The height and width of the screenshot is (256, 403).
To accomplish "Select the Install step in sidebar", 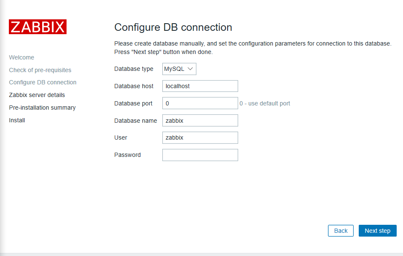I will [x=17, y=120].
